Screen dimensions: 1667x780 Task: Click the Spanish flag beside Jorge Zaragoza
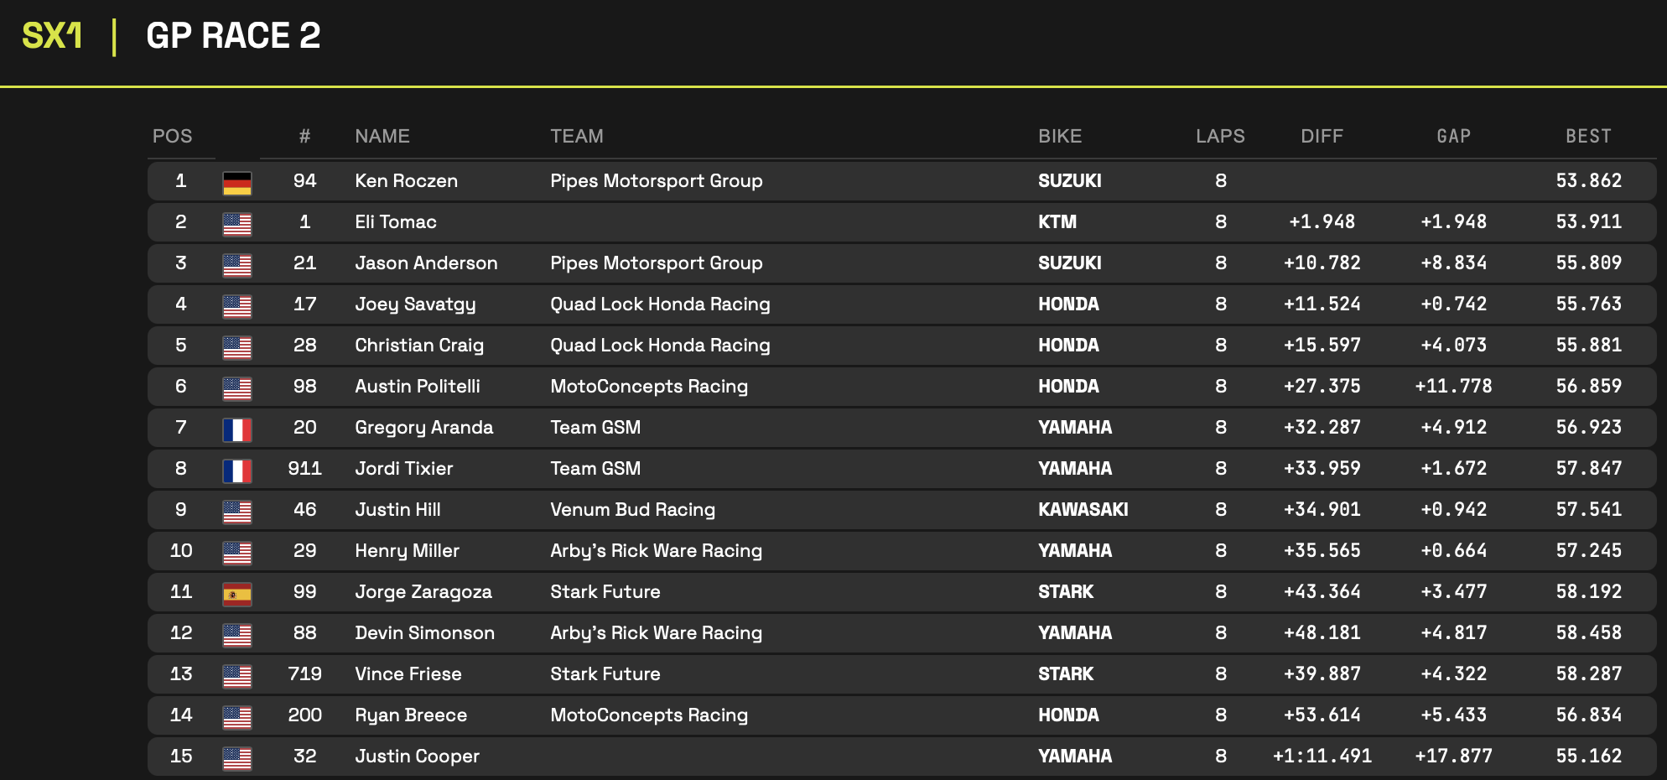coord(237,593)
